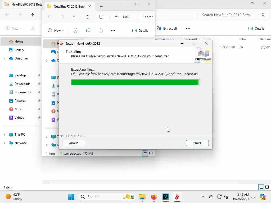Toggle Details pane in rear window's right toolbar
The width and height of the screenshot is (271, 203).
click(x=256, y=29)
